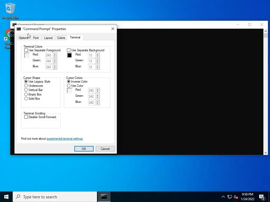Maximize the Command Prompt window

[250, 24]
